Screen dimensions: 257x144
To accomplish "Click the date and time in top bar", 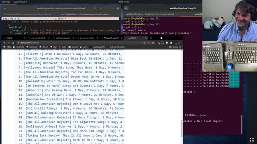I will (x=124, y=2).
